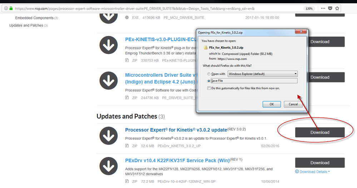Viewport: 357px width, 188px height.
Task: Click PE_MCU_DRIVER_SUITE file name text
Action: 184,17
